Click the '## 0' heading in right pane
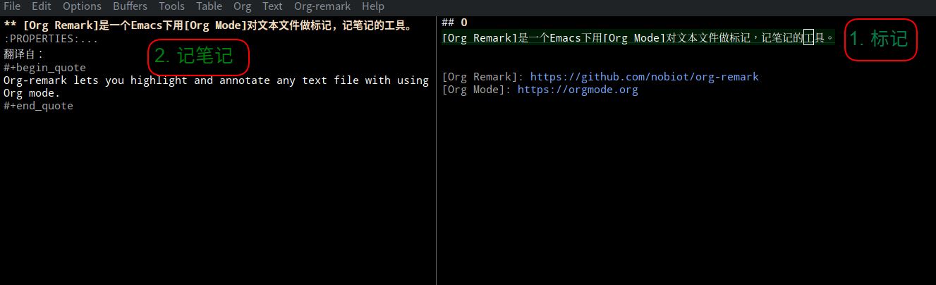The image size is (936, 285). point(454,23)
